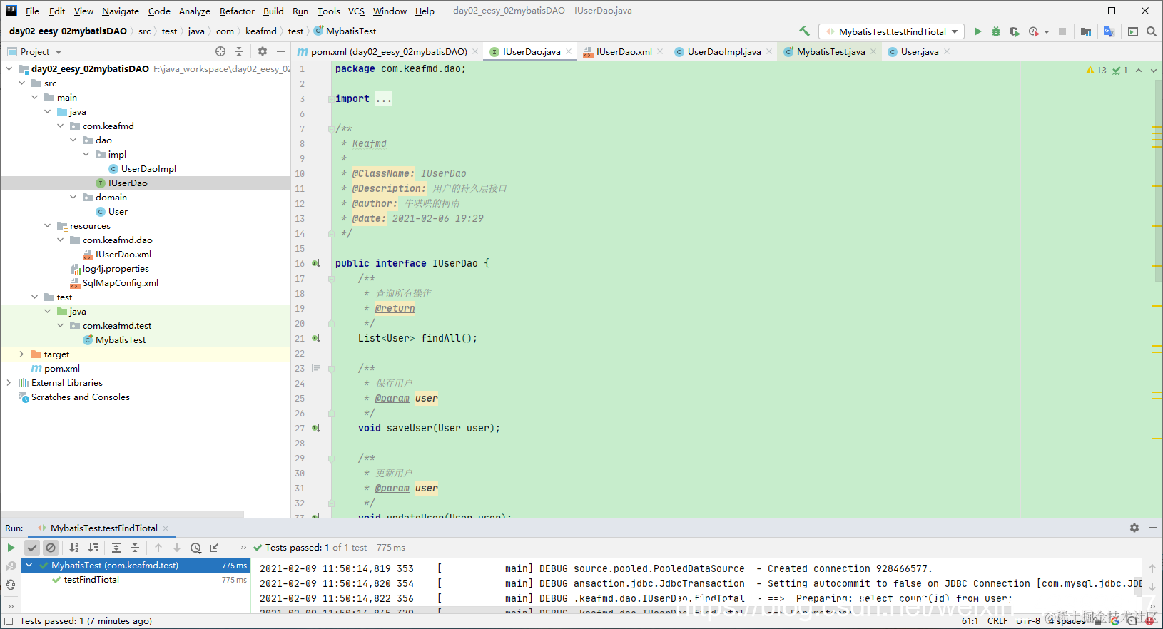Image resolution: width=1163 pixels, height=629 pixels.
Task: Toggle tool window bars in the status bar corner
Action: 9,621
